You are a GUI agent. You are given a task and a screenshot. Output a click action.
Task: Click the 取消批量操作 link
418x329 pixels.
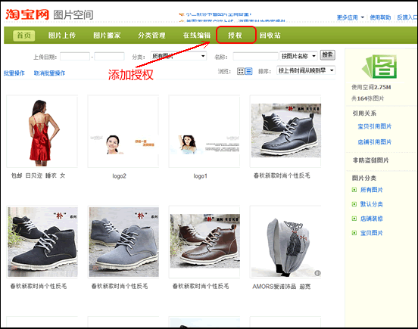pos(49,73)
